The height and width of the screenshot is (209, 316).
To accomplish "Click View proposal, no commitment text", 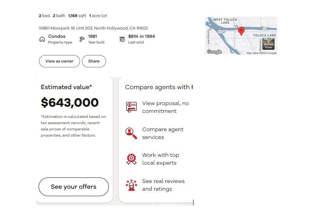I will [165, 107].
